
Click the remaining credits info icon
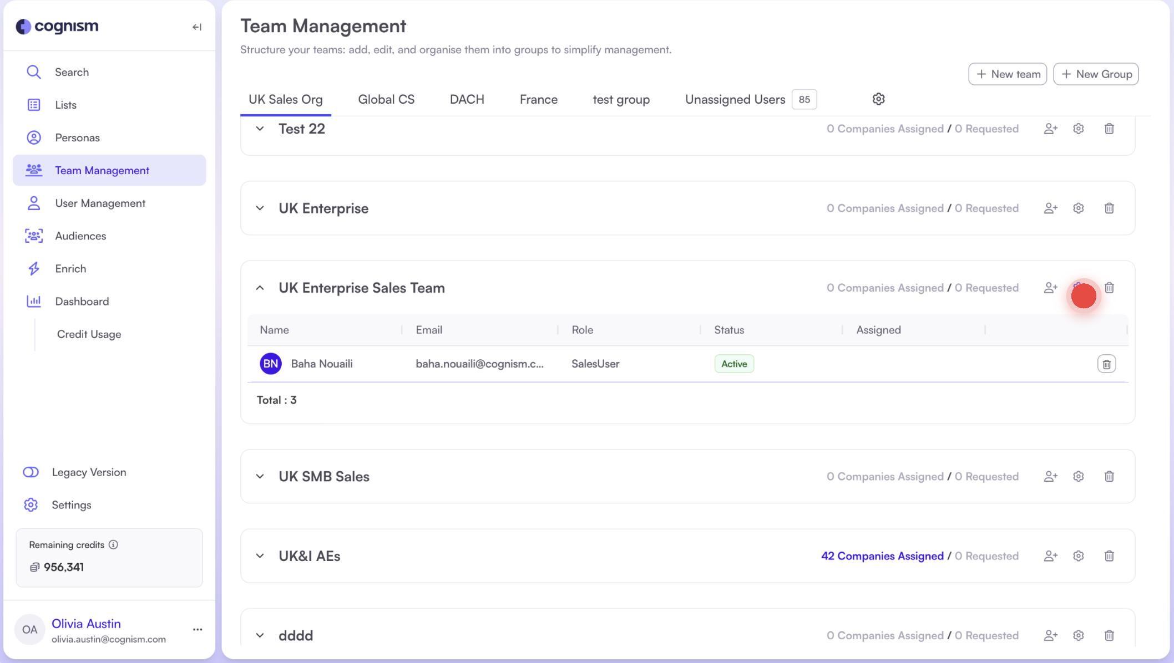114,544
